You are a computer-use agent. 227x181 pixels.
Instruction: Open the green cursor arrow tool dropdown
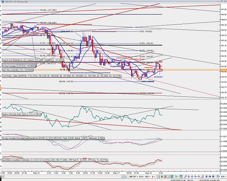177,177
